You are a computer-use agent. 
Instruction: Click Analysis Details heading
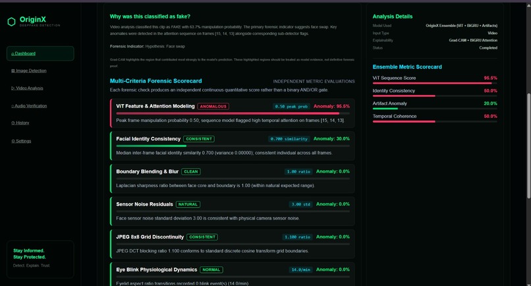point(393,16)
